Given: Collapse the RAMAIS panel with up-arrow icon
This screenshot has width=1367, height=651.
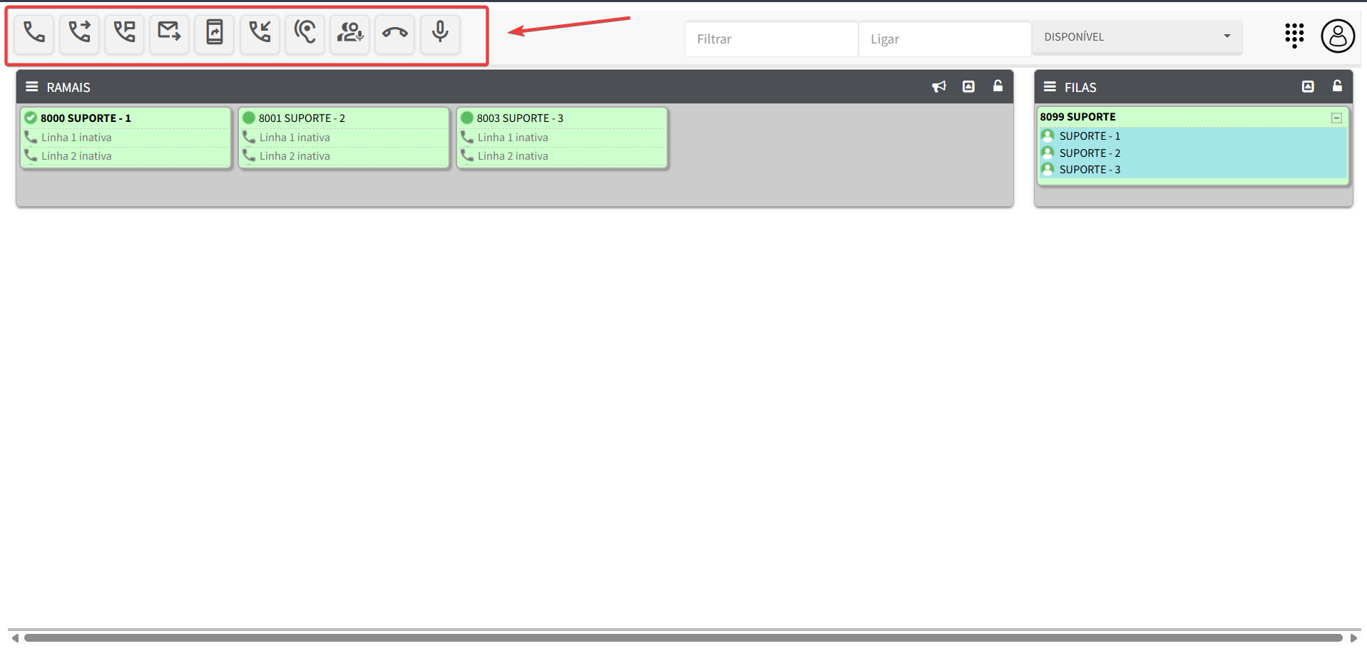Looking at the screenshot, I should (968, 87).
